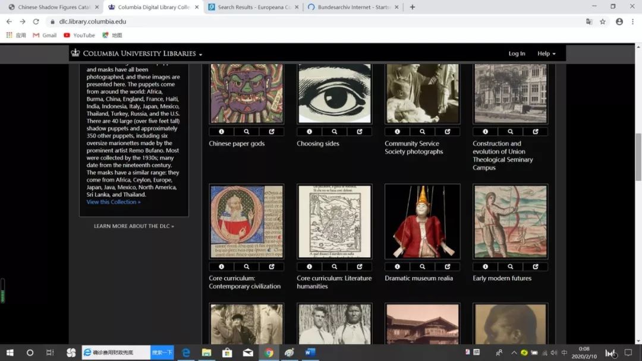Open the Dramatic museum realia puppet thumbnail

click(423, 221)
